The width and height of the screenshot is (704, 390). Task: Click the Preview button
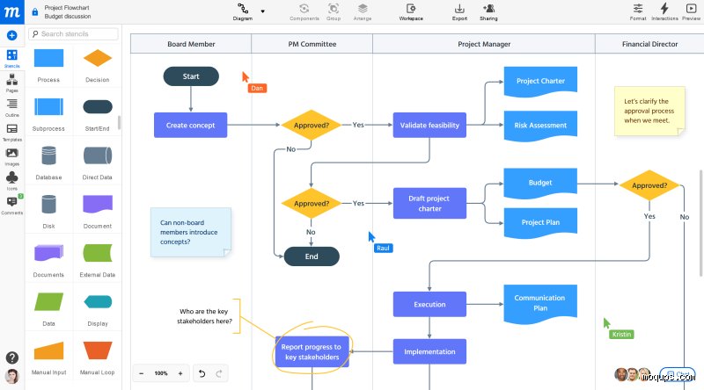click(x=691, y=12)
